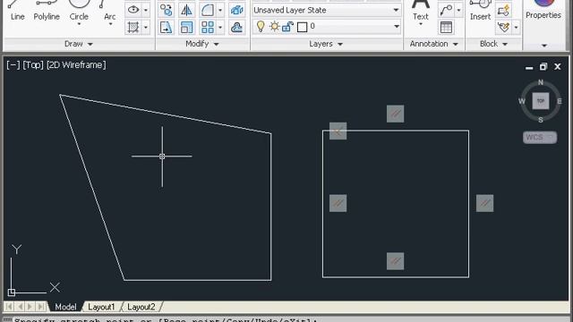Click the Text annotation tool
The image size is (573, 322).
[420, 12]
